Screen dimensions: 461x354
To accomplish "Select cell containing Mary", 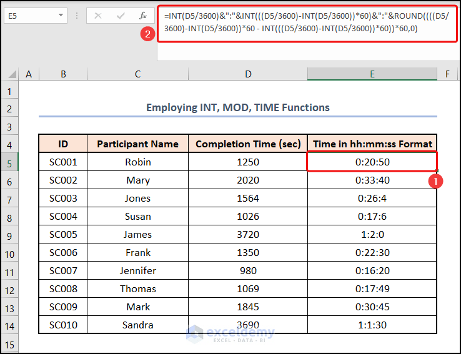I will 137,180.
